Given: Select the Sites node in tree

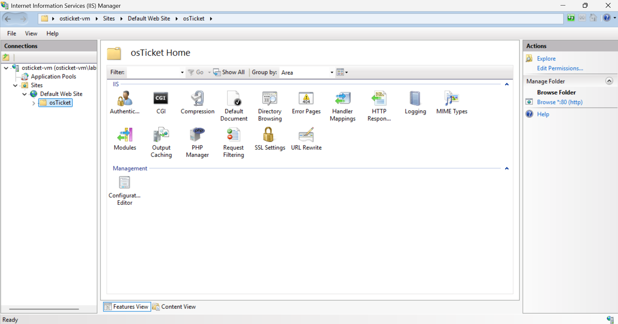Looking at the screenshot, I should (x=36, y=85).
